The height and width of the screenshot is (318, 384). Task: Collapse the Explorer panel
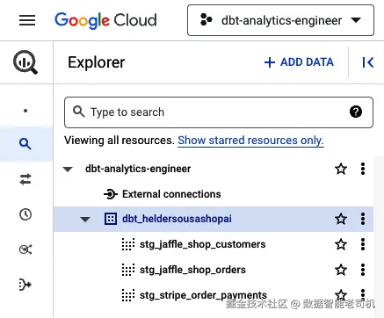(x=367, y=62)
